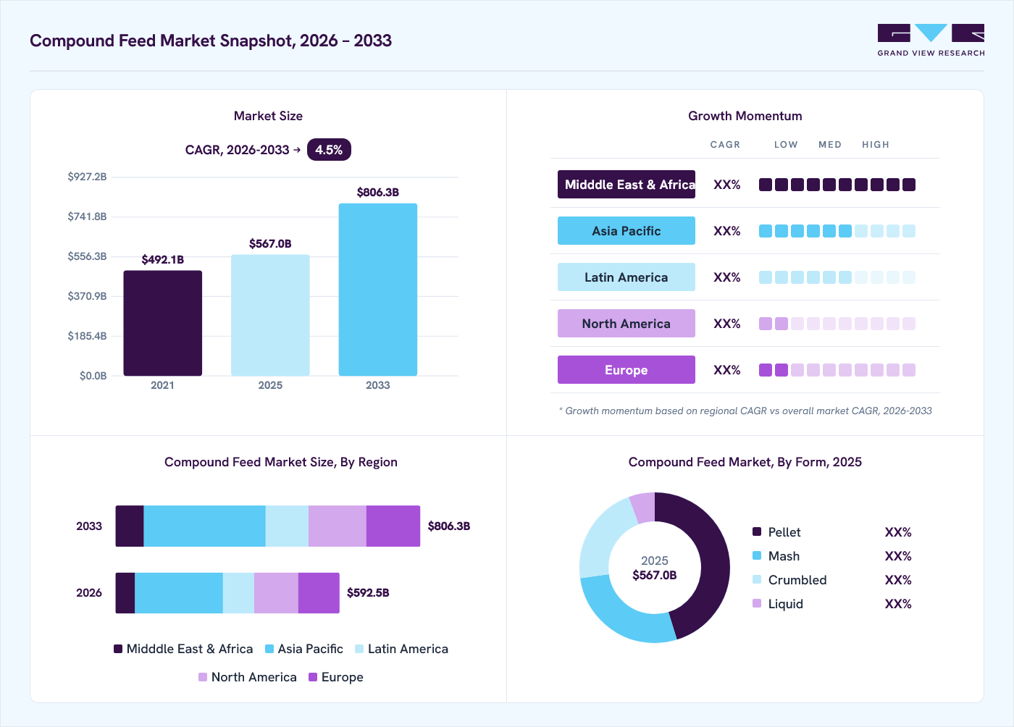Click the Europe region label
This screenshot has height=727, width=1014.
pyautogui.click(x=627, y=370)
